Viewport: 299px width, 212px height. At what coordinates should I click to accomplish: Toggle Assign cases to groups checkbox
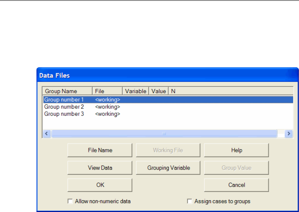coord(190,201)
